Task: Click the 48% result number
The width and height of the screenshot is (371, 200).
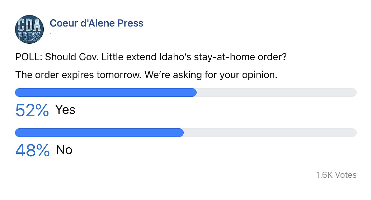Action: [x=32, y=151]
